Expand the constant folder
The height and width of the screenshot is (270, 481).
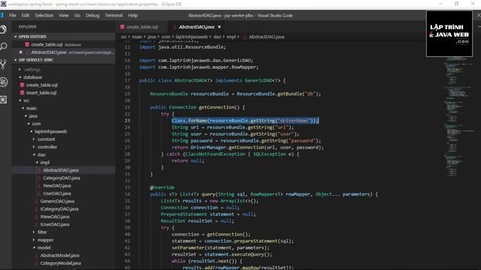point(34,139)
